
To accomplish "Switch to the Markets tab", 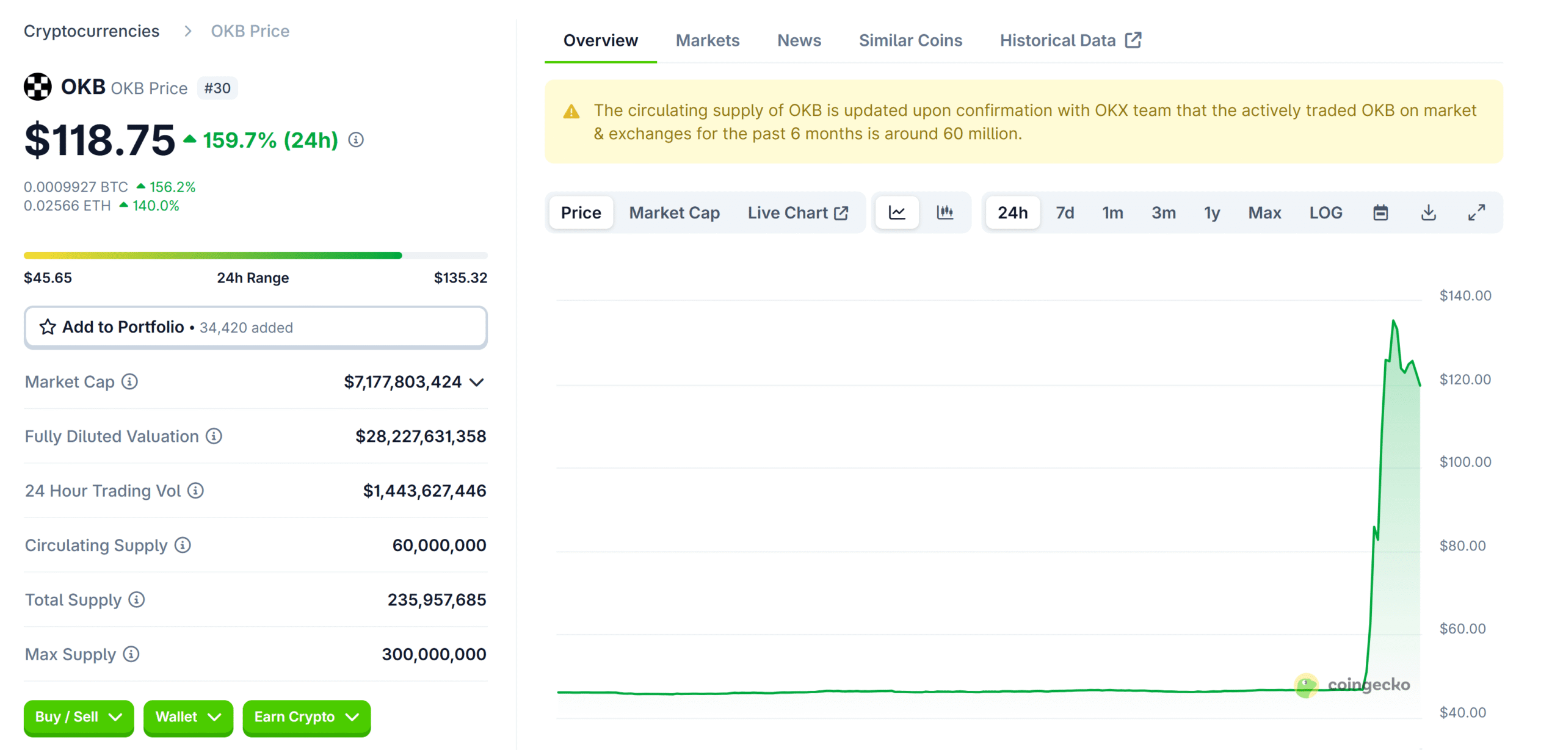I will 707,40.
